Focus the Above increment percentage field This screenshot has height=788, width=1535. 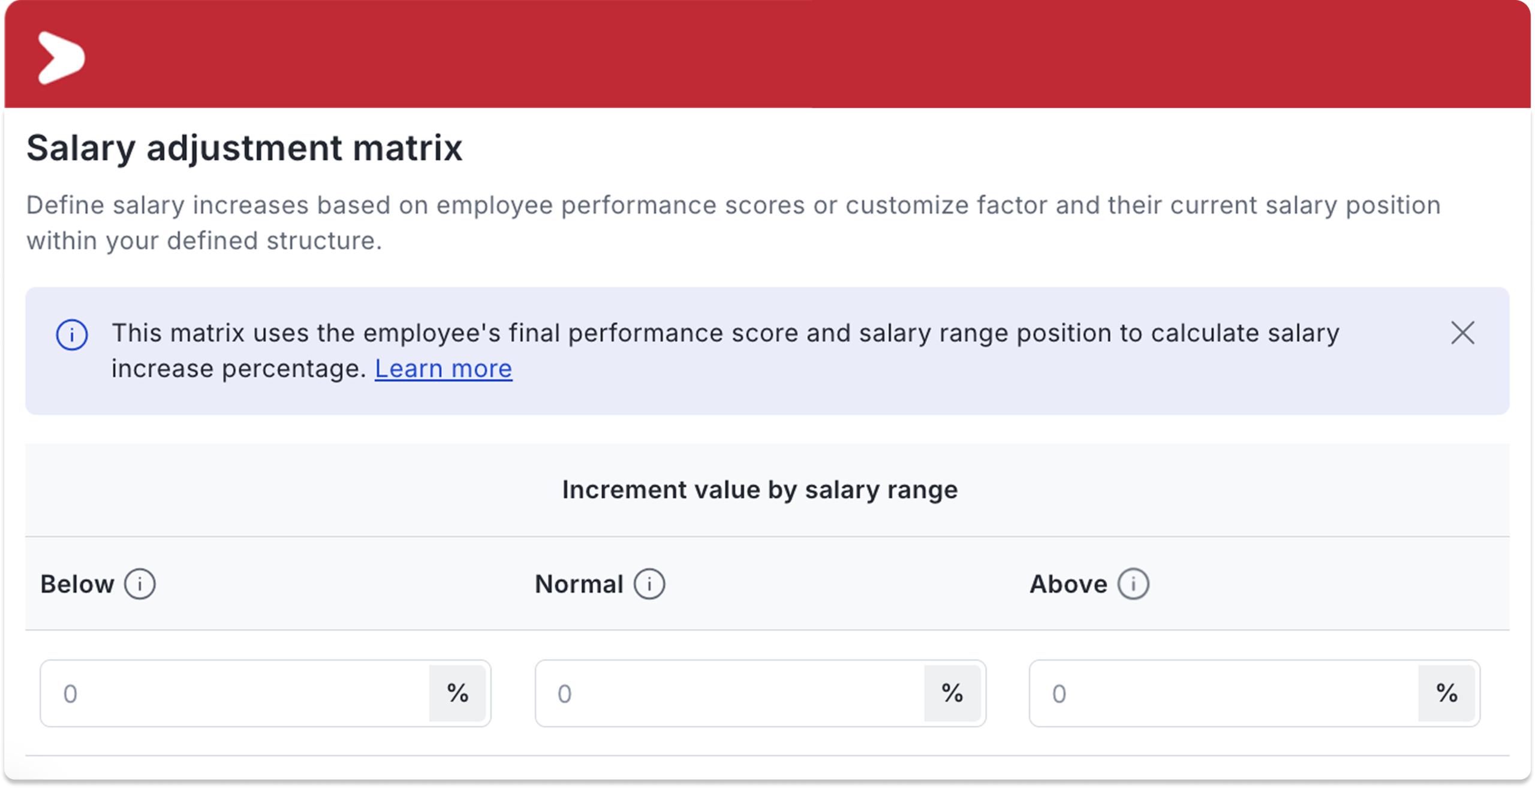tap(1224, 693)
